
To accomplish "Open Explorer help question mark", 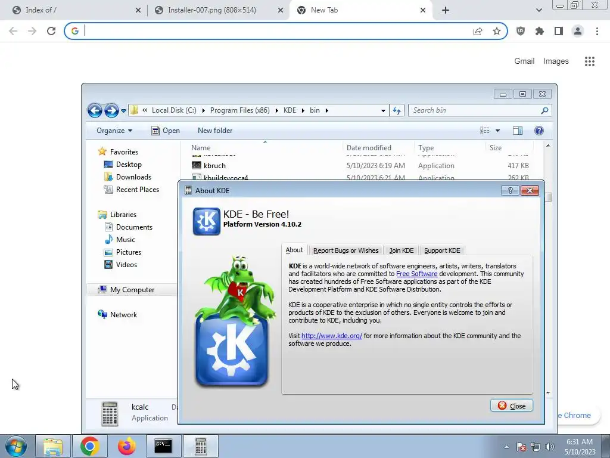I will pyautogui.click(x=539, y=131).
